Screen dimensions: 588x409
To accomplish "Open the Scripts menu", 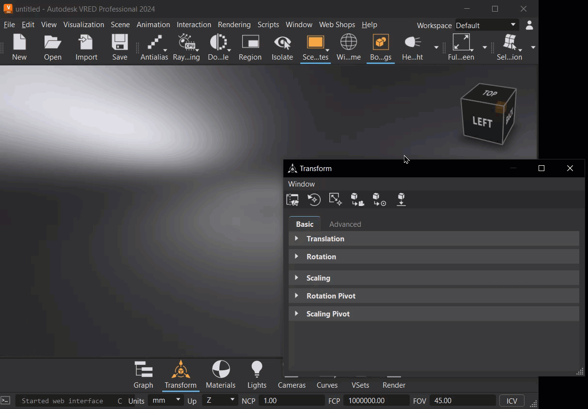I will 268,25.
